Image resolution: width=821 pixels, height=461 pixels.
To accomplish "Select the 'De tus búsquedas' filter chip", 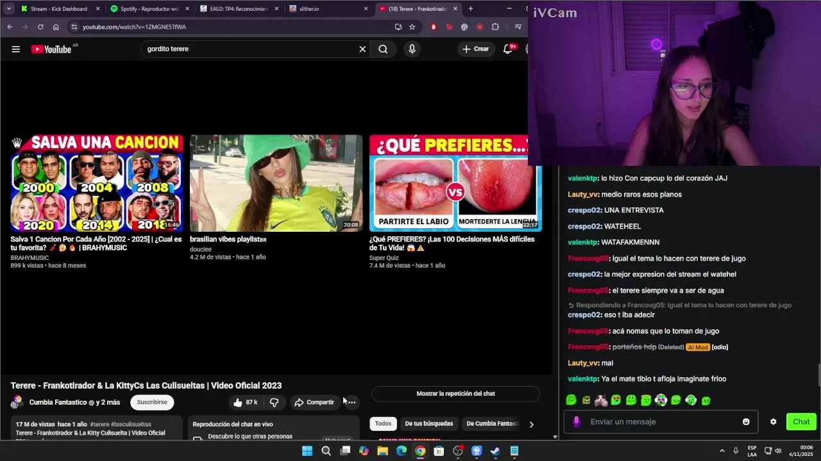I will [428, 423].
